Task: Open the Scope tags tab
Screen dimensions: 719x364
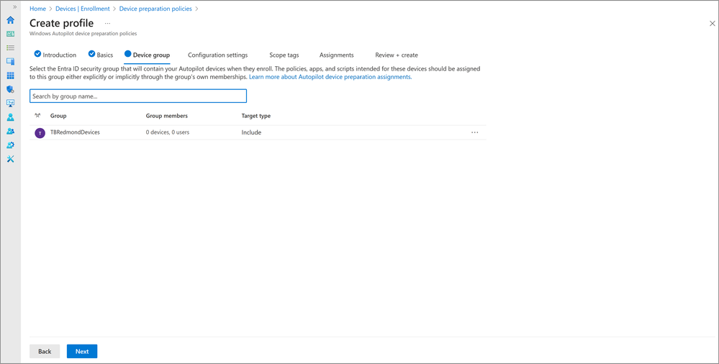Action: coord(284,55)
